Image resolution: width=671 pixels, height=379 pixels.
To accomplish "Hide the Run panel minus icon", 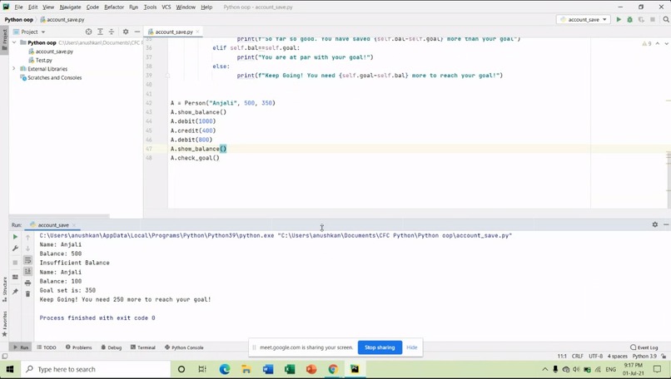I will tap(666, 224).
